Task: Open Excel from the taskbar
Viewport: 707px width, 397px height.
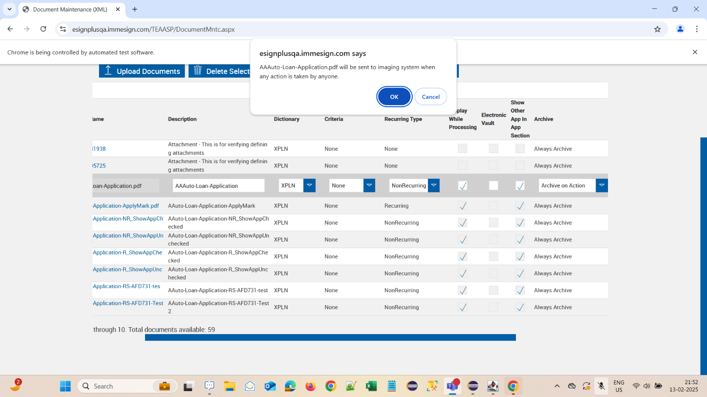Action: click(371, 386)
